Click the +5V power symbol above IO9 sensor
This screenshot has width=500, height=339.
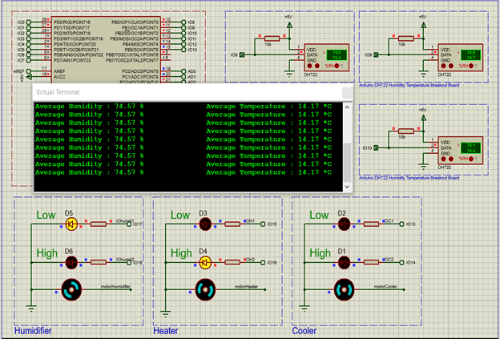pyautogui.click(x=423, y=25)
